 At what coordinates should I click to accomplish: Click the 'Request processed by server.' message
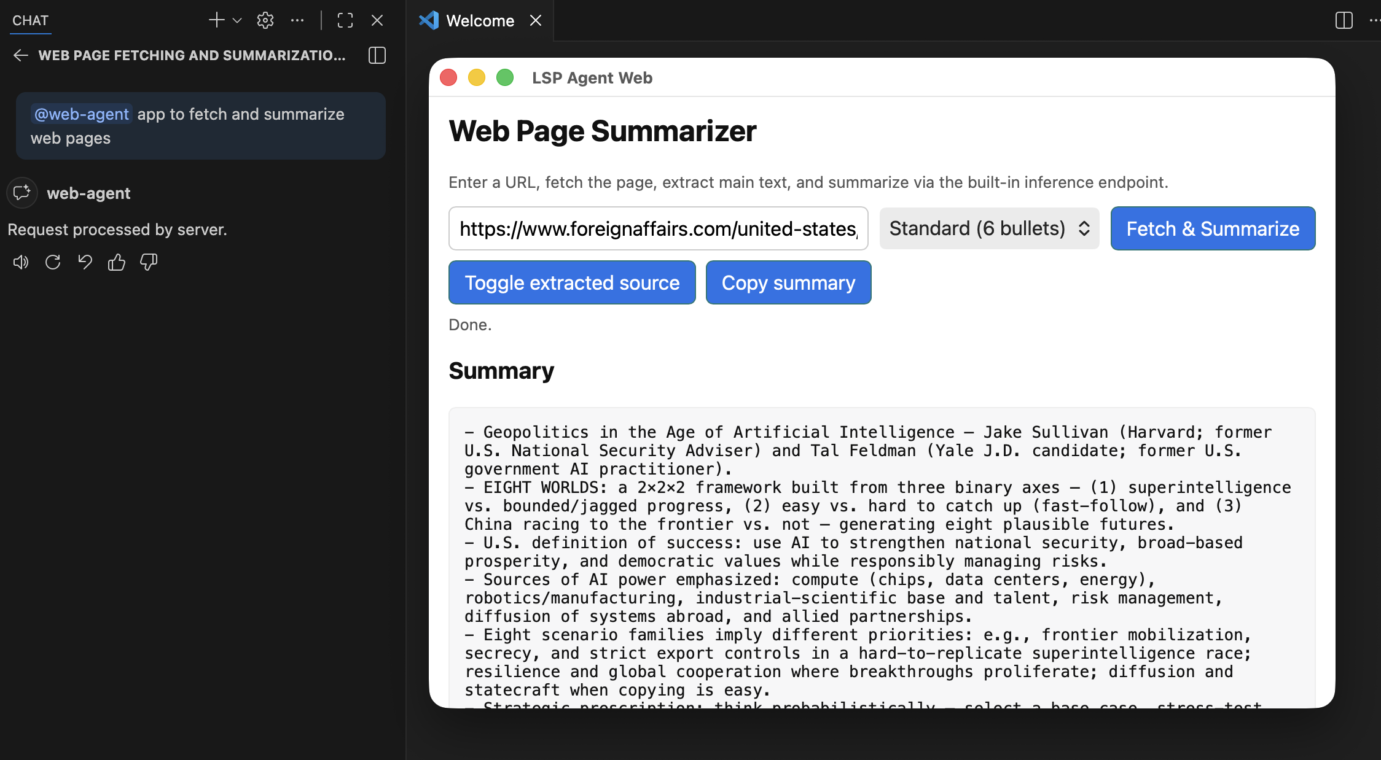click(117, 230)
